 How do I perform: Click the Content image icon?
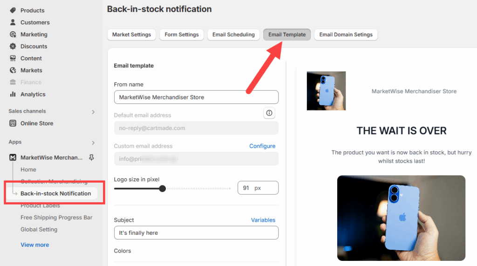click(x=13, y=58)
